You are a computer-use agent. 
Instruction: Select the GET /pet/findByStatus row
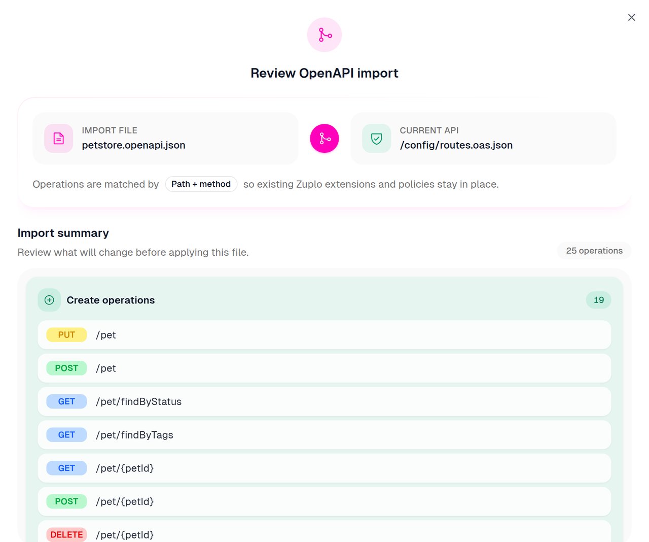pyautogui.click(x=324, y=401)
